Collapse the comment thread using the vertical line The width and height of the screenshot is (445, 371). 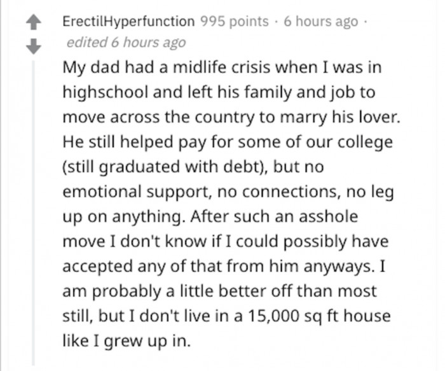coord(33,213)
